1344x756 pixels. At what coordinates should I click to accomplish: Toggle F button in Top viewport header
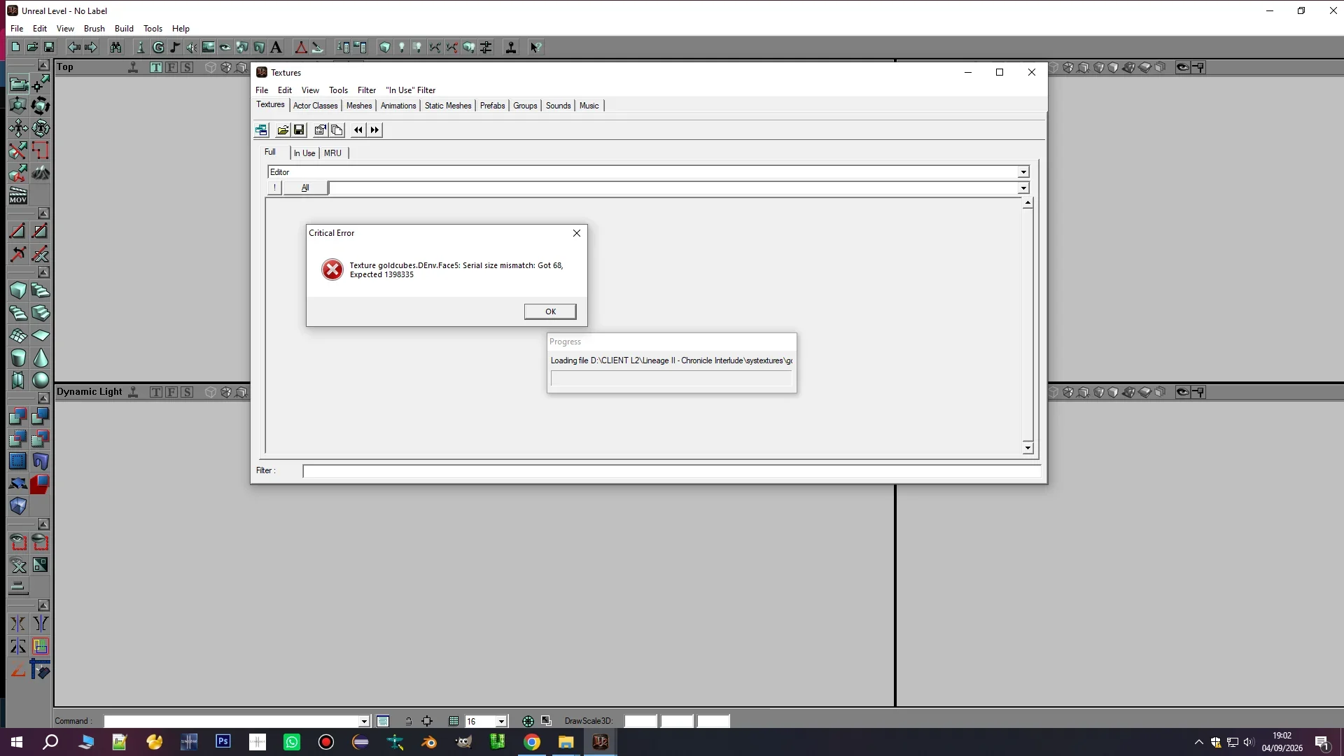[x=171, y=67]
